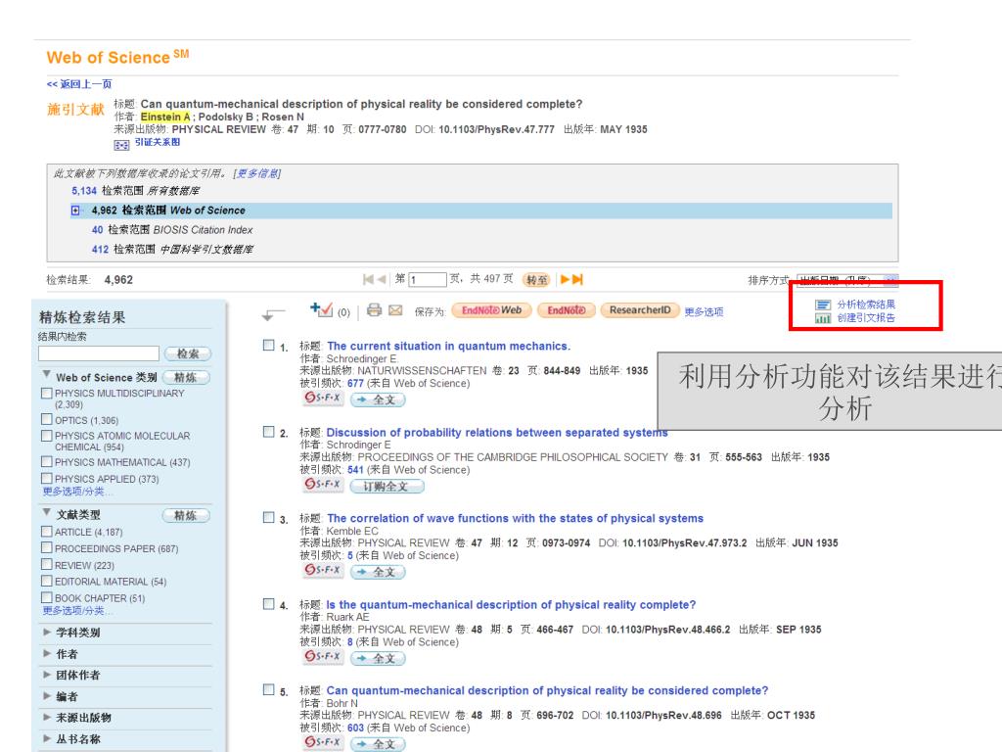
Task: Open 更多选项 save options link
Action: (704, 311)
